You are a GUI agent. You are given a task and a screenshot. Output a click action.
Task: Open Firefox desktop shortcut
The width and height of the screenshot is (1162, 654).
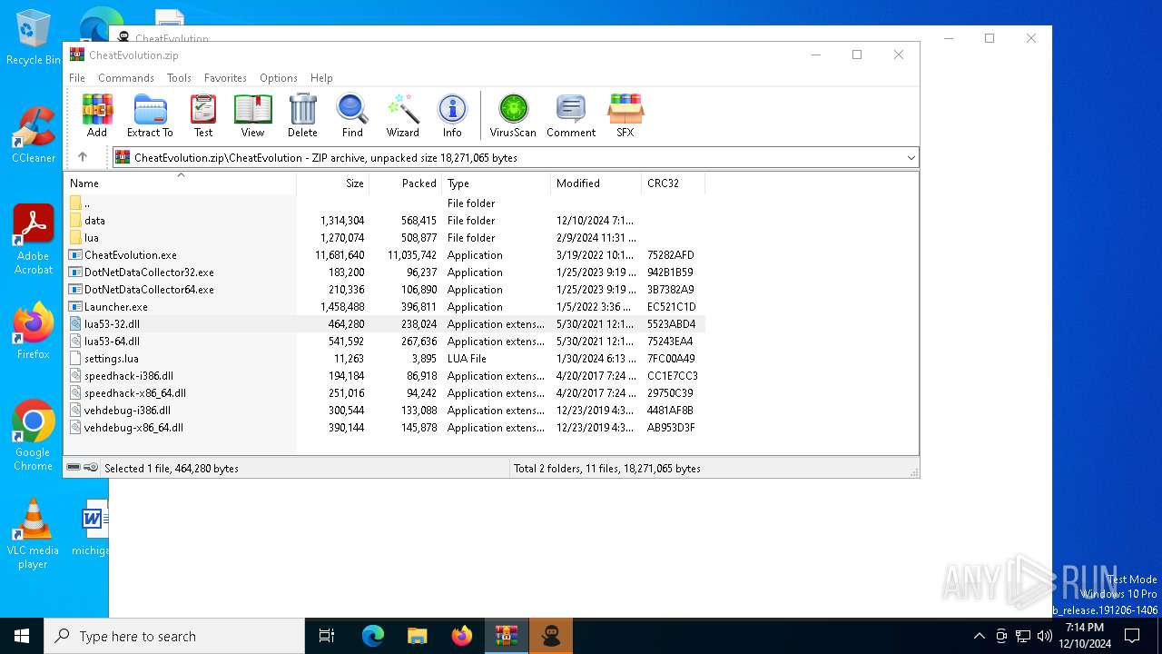click(x=34, y=331)
